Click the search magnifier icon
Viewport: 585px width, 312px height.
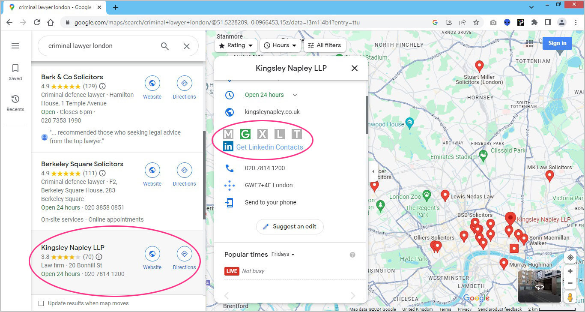point(165,46)
